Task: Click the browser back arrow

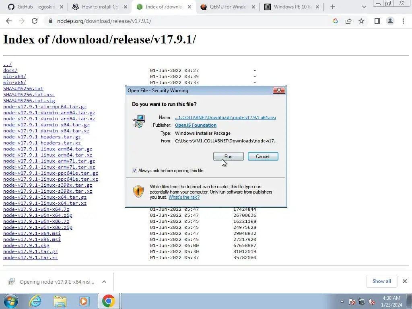Action: point(9,21)
